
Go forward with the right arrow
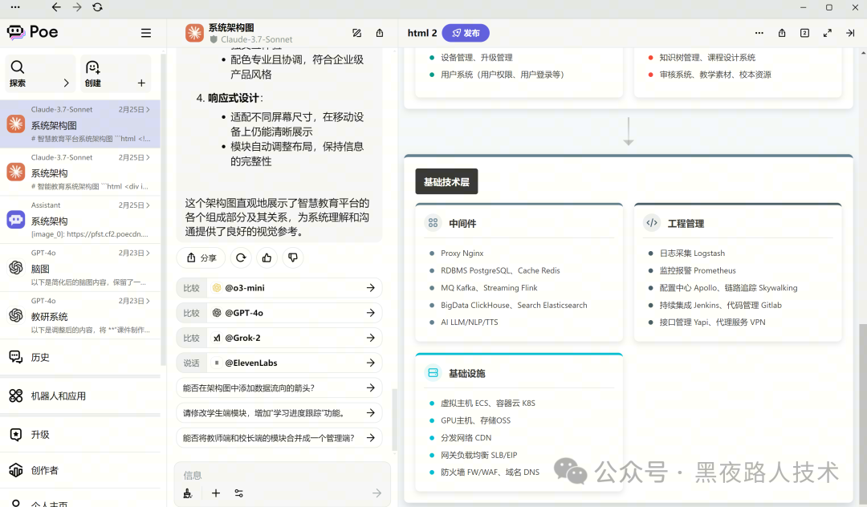(77, 7)
